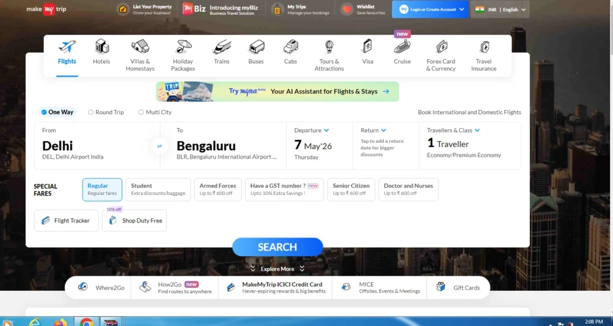Choose the Student special fare
Screen dimensions: 613x326
[x=158, y=190]
